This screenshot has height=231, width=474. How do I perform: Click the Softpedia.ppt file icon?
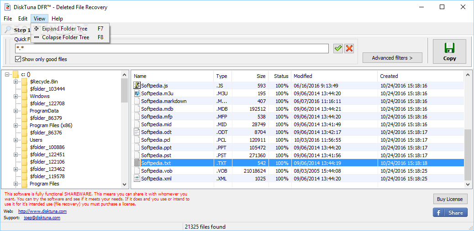(137, 148)
